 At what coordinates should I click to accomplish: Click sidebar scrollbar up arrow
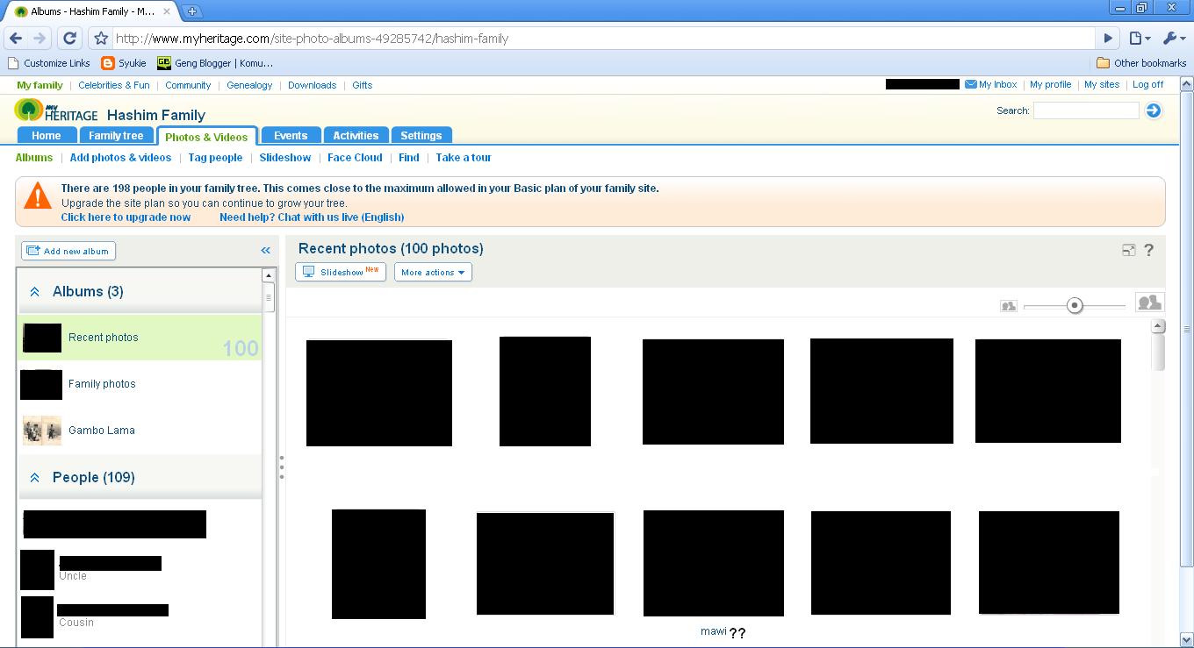(x=269, y=275)
